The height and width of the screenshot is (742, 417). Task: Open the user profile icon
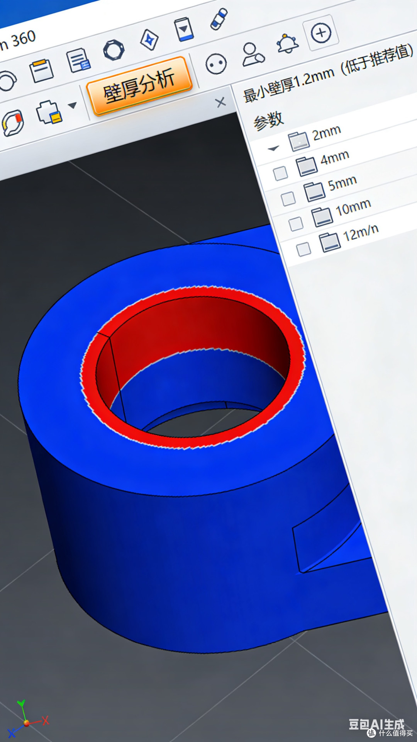(253, 54)
